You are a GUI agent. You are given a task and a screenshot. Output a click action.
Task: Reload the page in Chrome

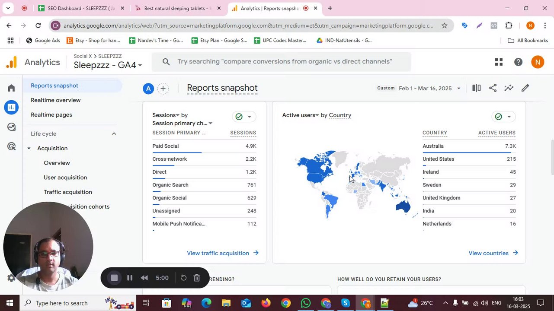38,25
